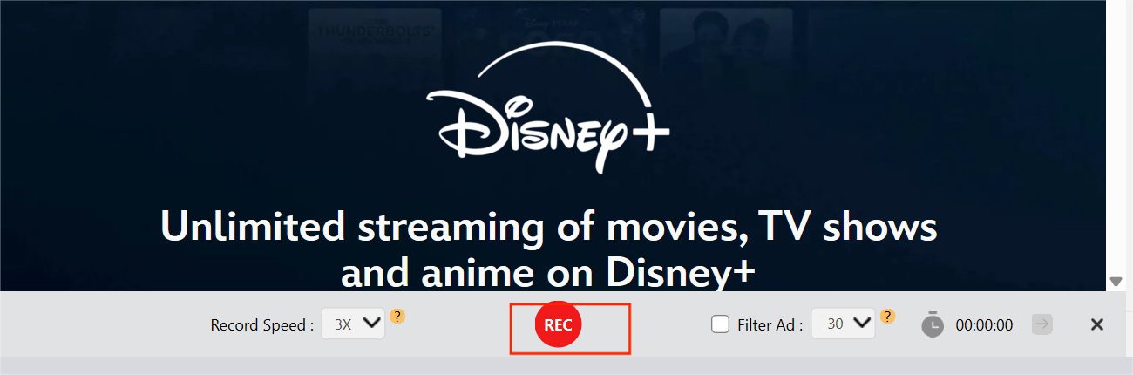This screenshot has width=1133, height=375.
Task: Open the Record Speed 3X dropdown
Action: [353, 324]
